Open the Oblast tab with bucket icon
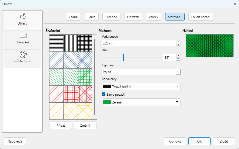 22,21
